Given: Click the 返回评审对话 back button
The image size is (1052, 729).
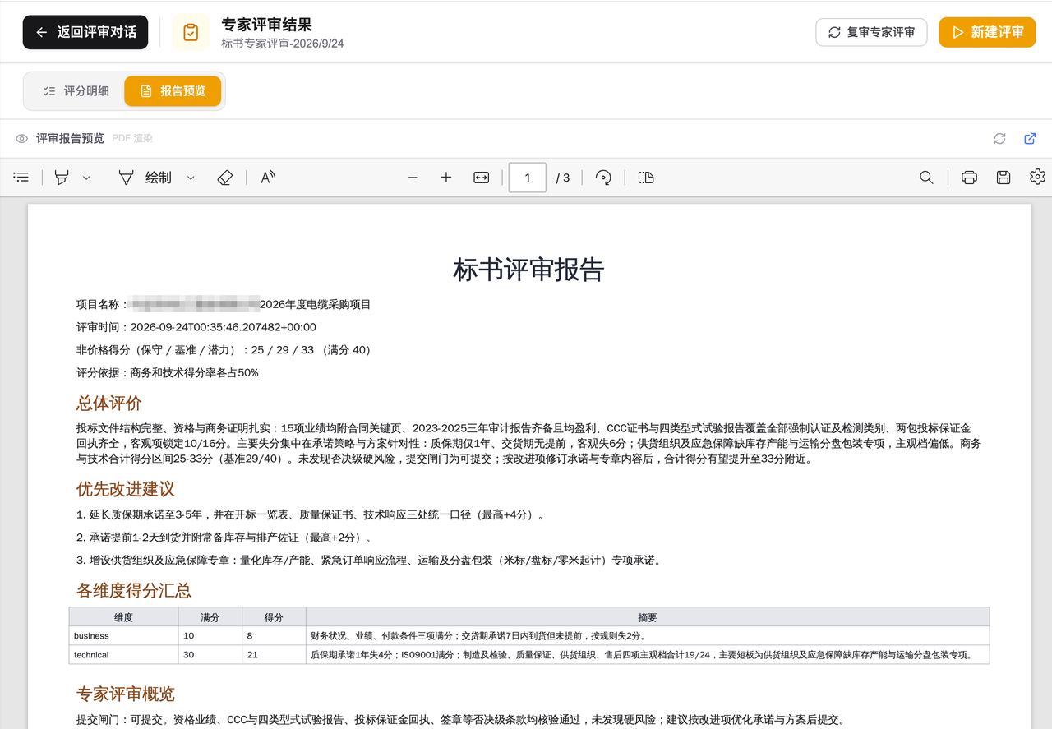Looking at the screenshot, I should 85,32.
